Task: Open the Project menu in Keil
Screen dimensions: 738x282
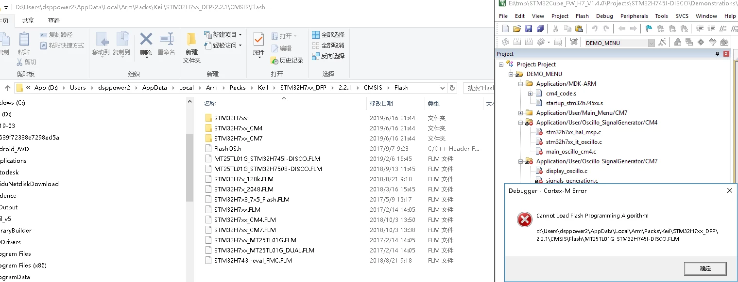Action: pos(560,16)
